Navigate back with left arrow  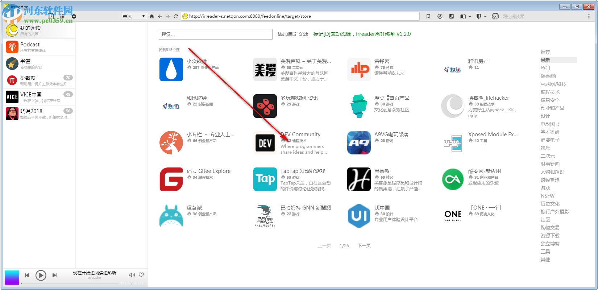160,16
